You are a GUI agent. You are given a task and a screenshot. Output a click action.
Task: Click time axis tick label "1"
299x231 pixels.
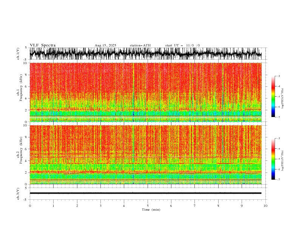click(53, 206)
